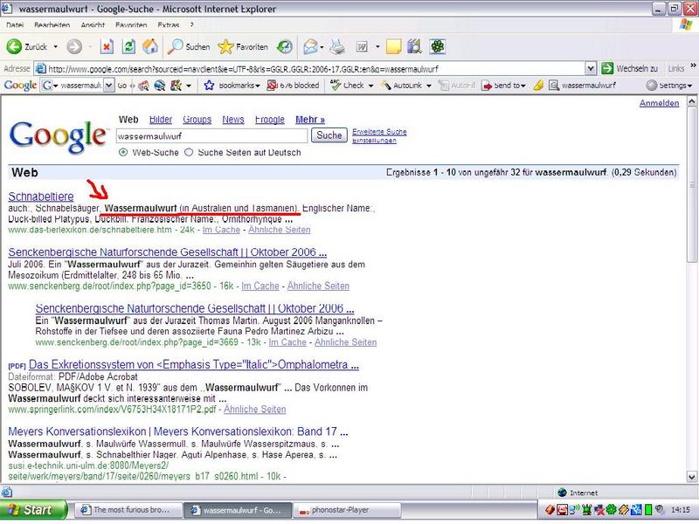
Task: Open the Google G search-type dropdown
Action: point(50,85)
